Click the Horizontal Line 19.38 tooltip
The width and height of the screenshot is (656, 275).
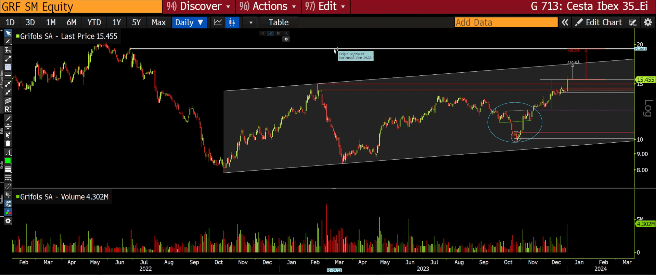(356, 56)
